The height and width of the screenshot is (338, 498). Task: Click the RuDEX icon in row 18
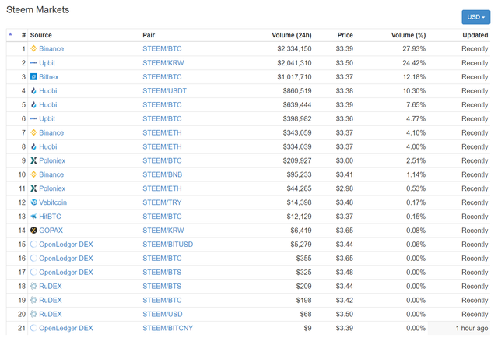click(x=33, y=286)
